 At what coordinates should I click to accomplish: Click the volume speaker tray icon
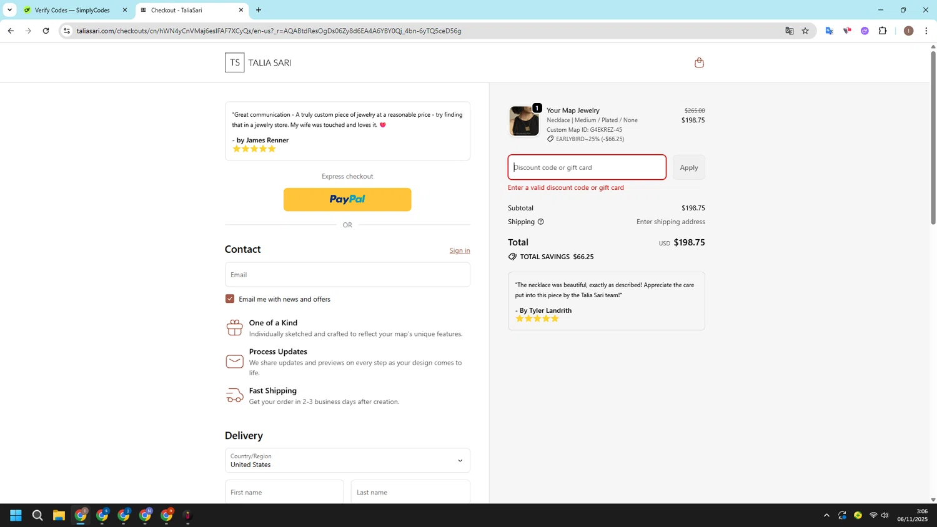pyautogui.click(x=885, y=515)
